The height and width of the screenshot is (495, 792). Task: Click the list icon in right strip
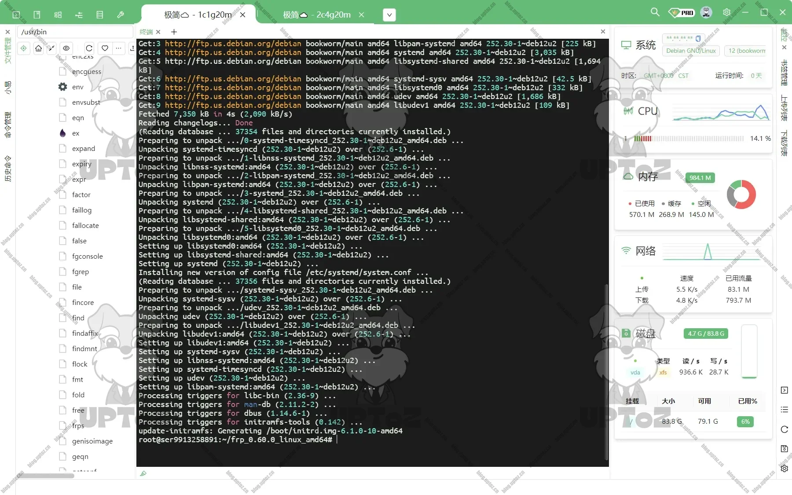[784, 410]
